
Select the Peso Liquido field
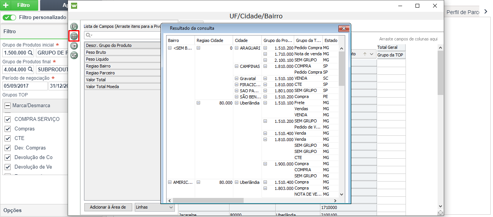pos(122,59)
